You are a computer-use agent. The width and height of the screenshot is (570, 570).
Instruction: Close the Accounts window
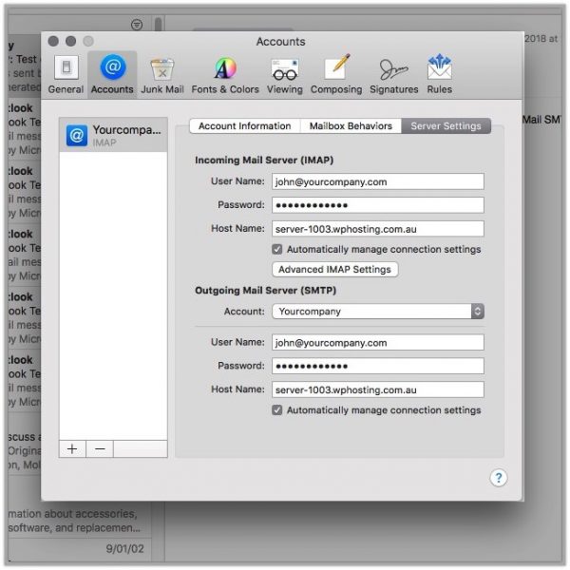(x=53, y=41)
